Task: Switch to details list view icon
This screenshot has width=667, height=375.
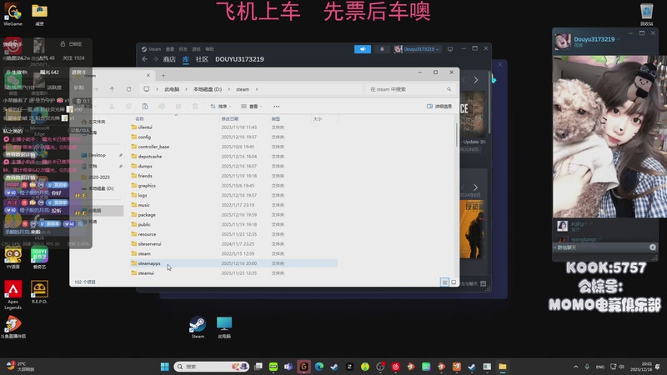Action: pyautogui.click(x=444, y=282)
